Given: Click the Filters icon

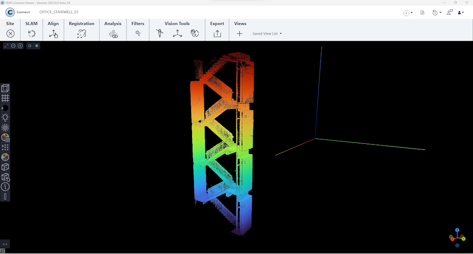Looking at the screenshot, I should pyautogui.click(x=138, y=34).
